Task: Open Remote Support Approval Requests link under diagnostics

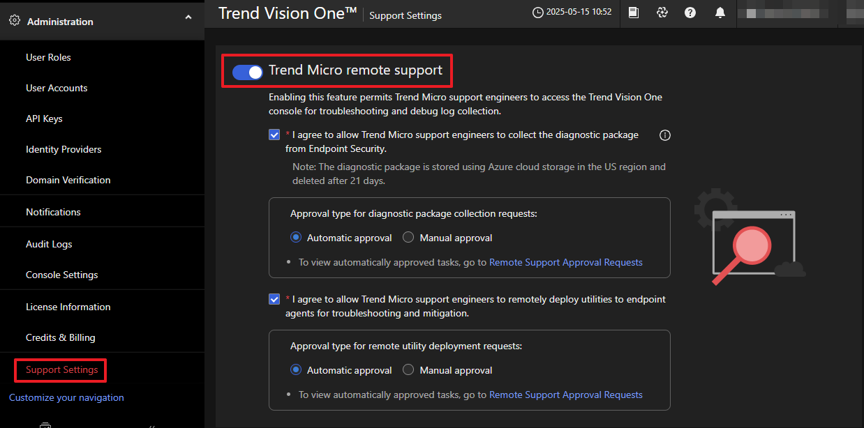Action: tap(565, 262)
